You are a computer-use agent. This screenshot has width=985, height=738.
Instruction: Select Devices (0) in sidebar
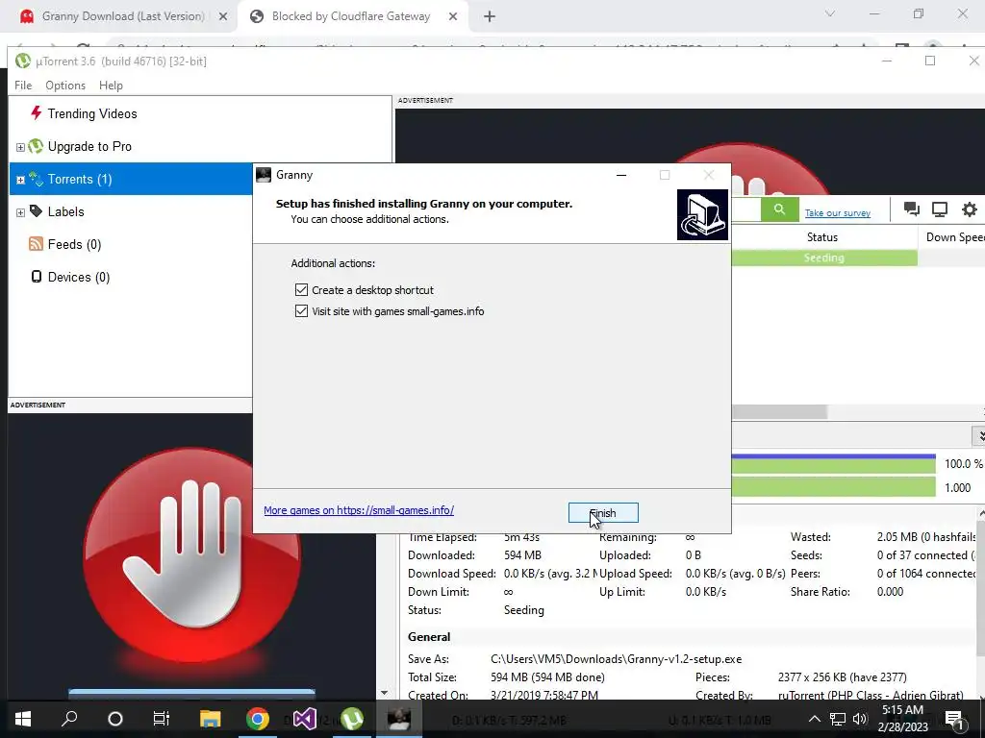click(79, 278)
